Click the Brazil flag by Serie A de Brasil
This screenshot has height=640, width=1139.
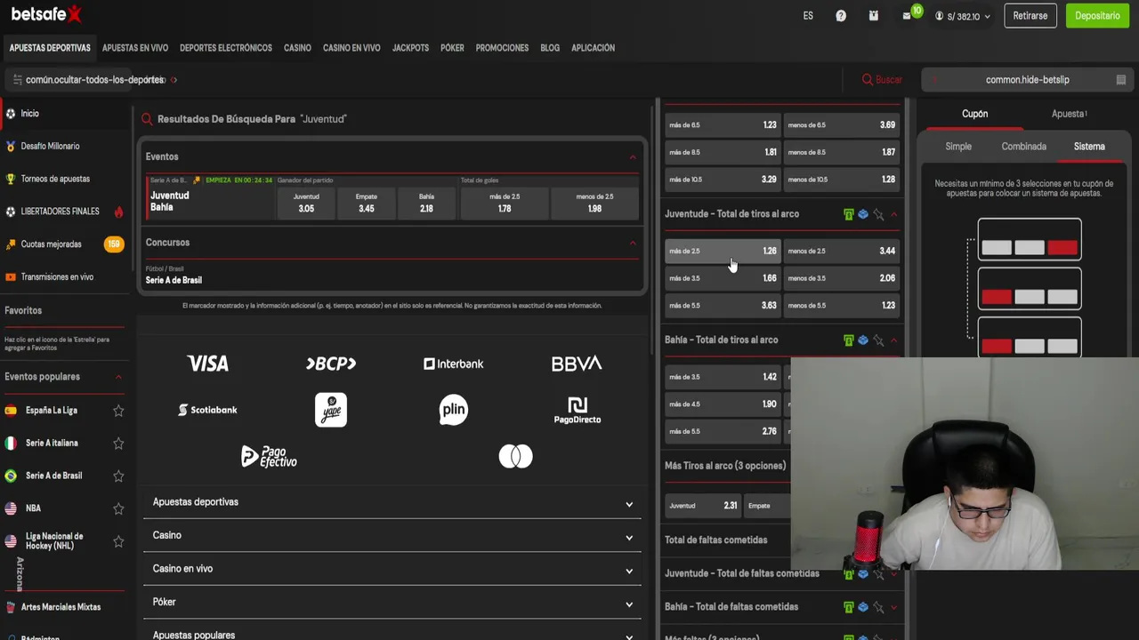[x=11, y=476]
